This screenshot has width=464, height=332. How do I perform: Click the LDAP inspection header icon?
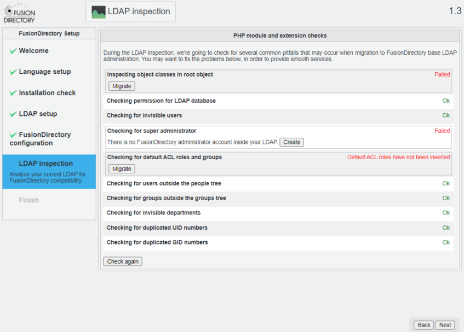(99, 11)
